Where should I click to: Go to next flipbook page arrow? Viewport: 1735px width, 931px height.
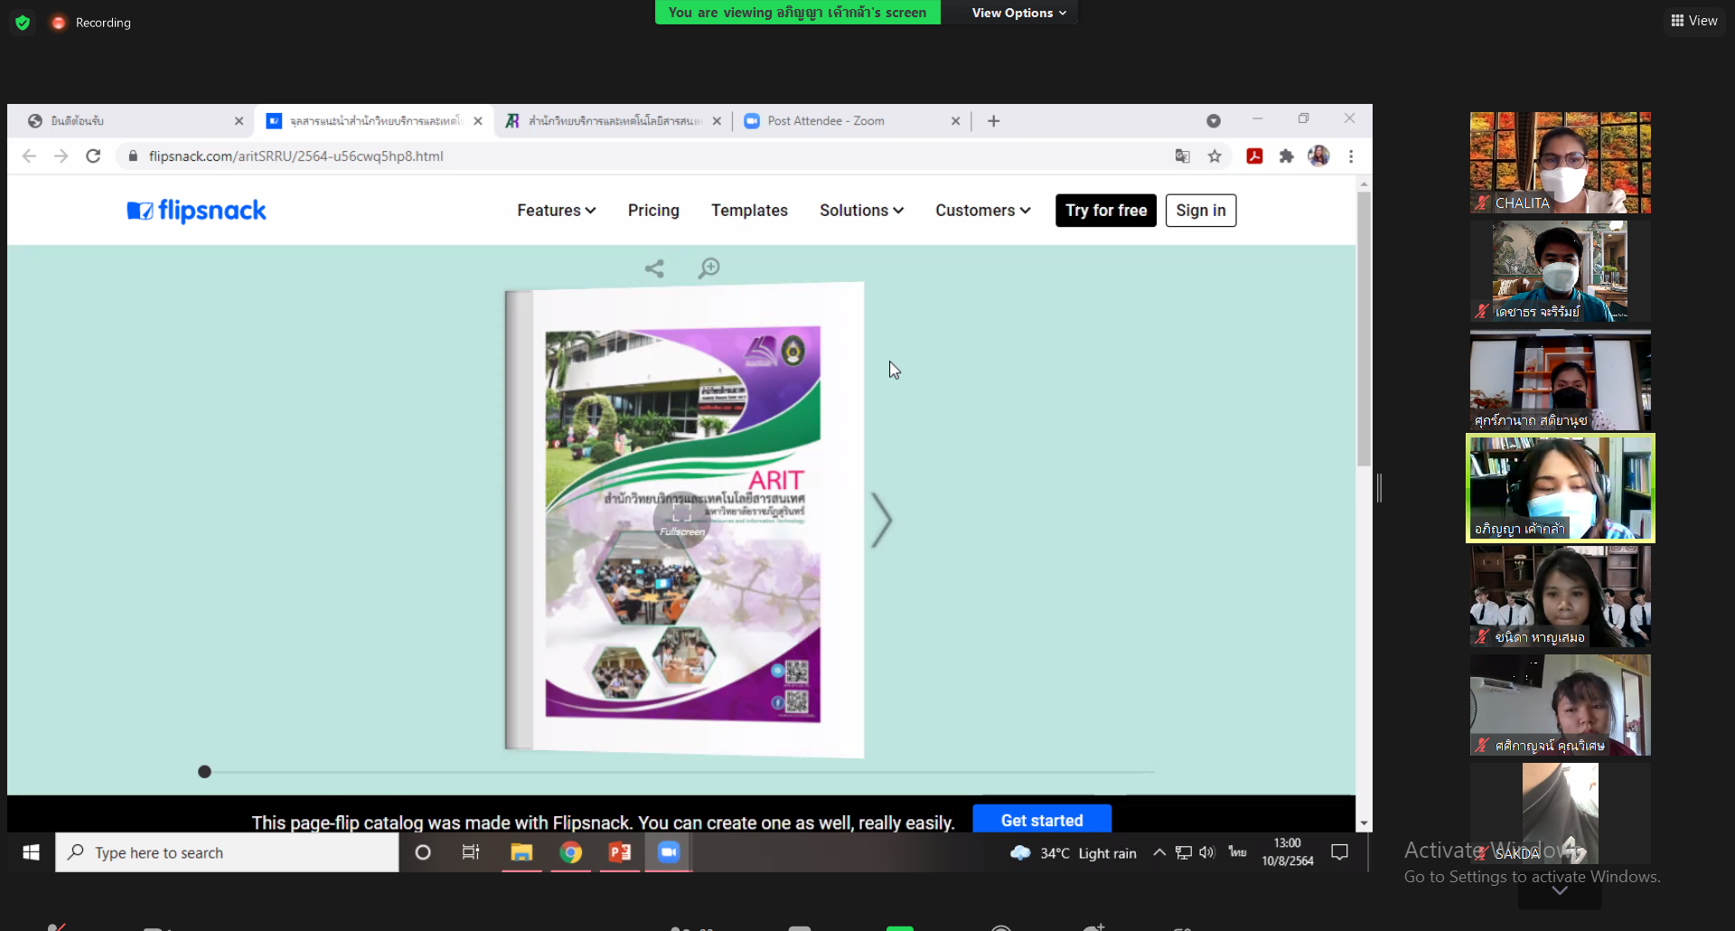coord(881,520)
